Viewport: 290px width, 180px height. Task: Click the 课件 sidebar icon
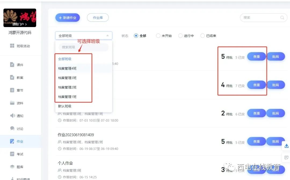point(12,65)
